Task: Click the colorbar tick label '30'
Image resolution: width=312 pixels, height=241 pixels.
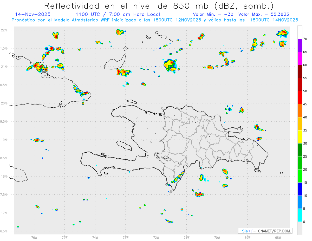Action: tap(305, 144)
